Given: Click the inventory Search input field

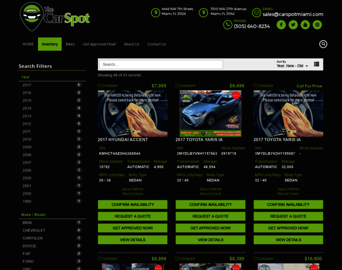Looking at the screenshot, I should click(161, 64).
